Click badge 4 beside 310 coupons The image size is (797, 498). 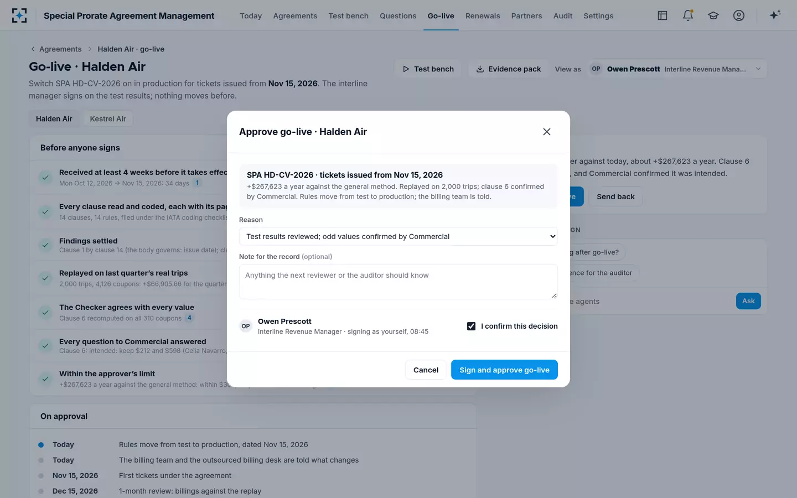(x=189, y=318)
